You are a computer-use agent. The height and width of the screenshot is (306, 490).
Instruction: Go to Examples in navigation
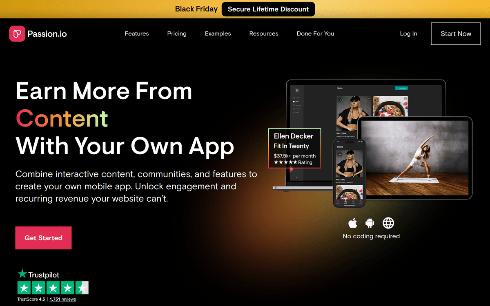[218, 33]
